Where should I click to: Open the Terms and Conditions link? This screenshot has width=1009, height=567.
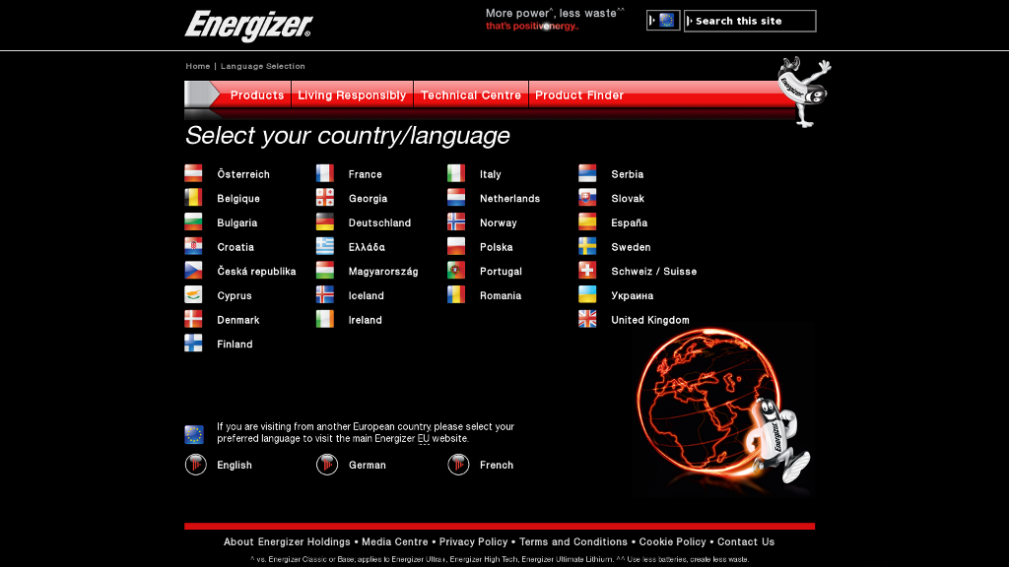[x=573, y=542]
